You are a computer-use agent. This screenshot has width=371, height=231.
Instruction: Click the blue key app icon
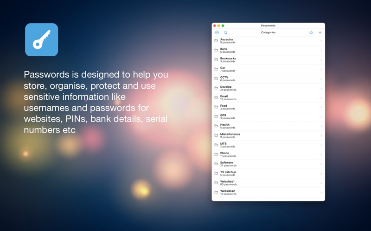point(41,40)
